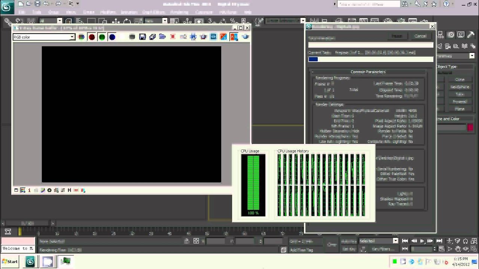Click the region render icon in frame buffer
The width and height of the screenshot is (479, 269).
coord(193,37)
